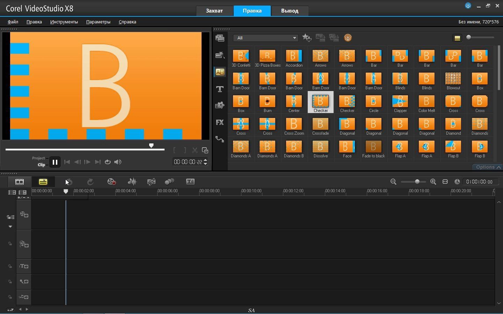
Task: Expand the Options panel
Action: click(x=488, y=167)
